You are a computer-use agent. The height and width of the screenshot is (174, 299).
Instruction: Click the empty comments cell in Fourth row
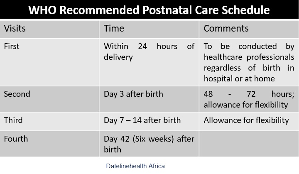coord(249,144)
